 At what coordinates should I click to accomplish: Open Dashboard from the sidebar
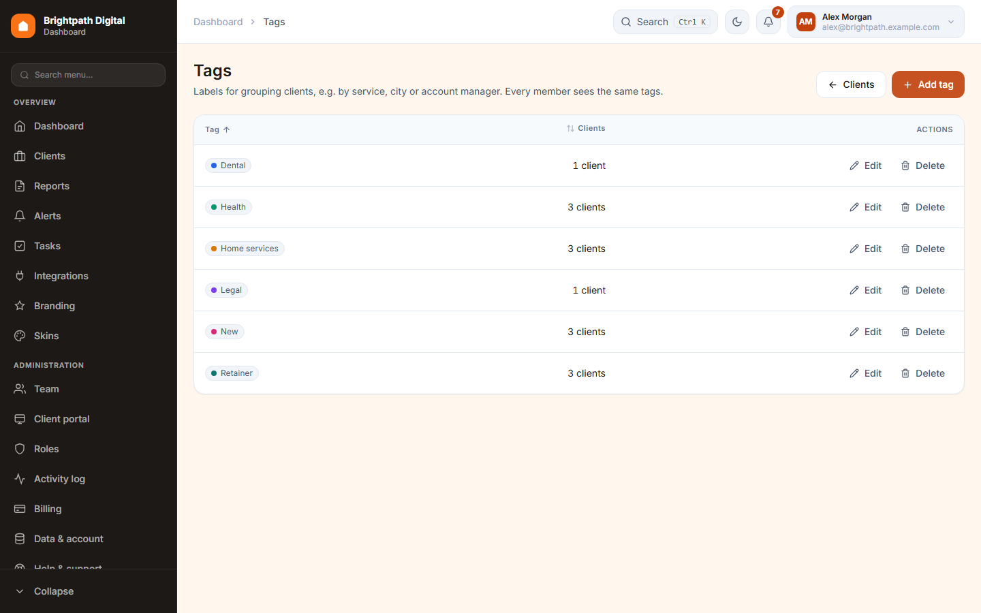pyautogui.click(x=89, y=126)
